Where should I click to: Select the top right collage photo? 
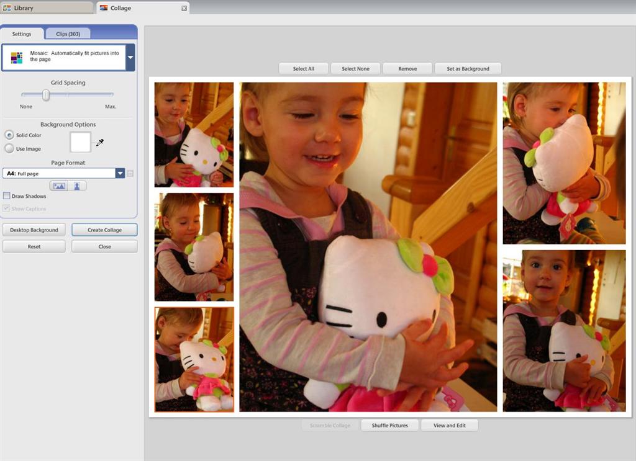(x=564, y=163)
